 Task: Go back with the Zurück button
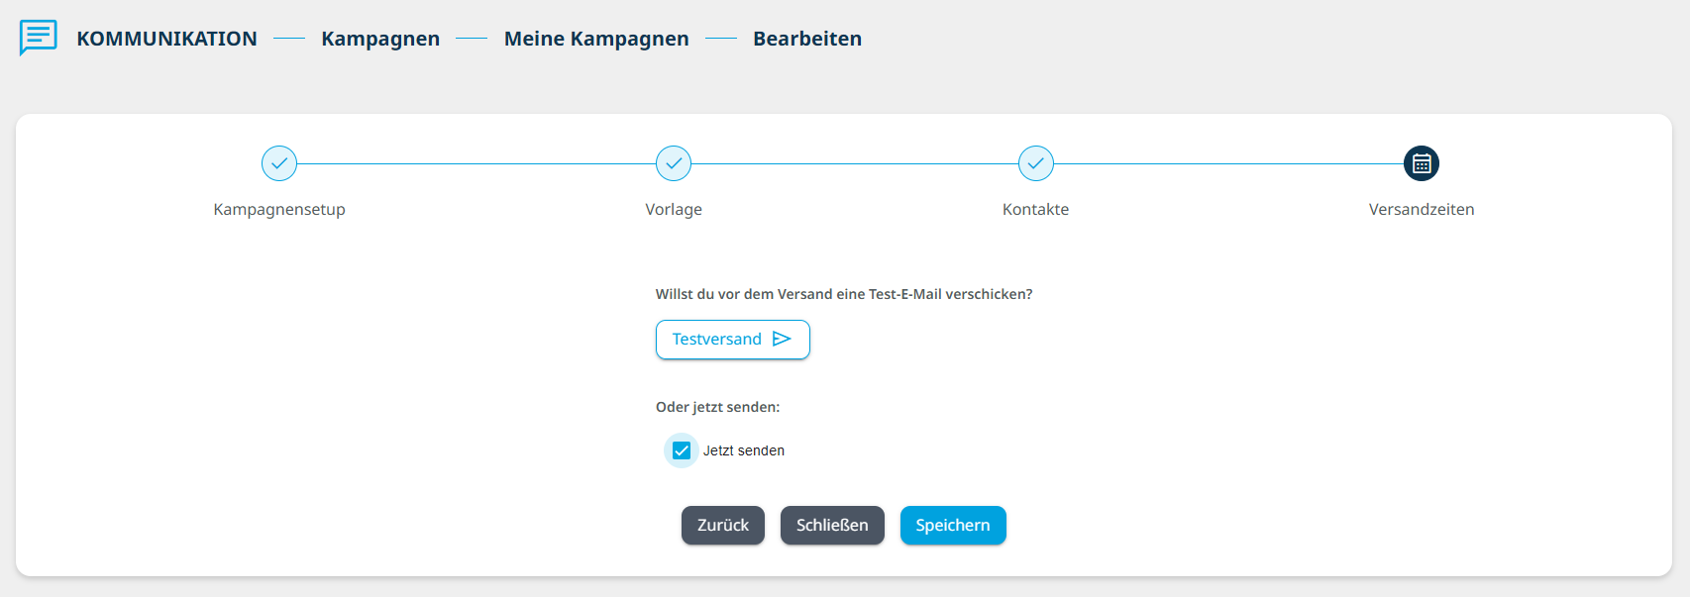pyautogui.click(x=723, y=526)
